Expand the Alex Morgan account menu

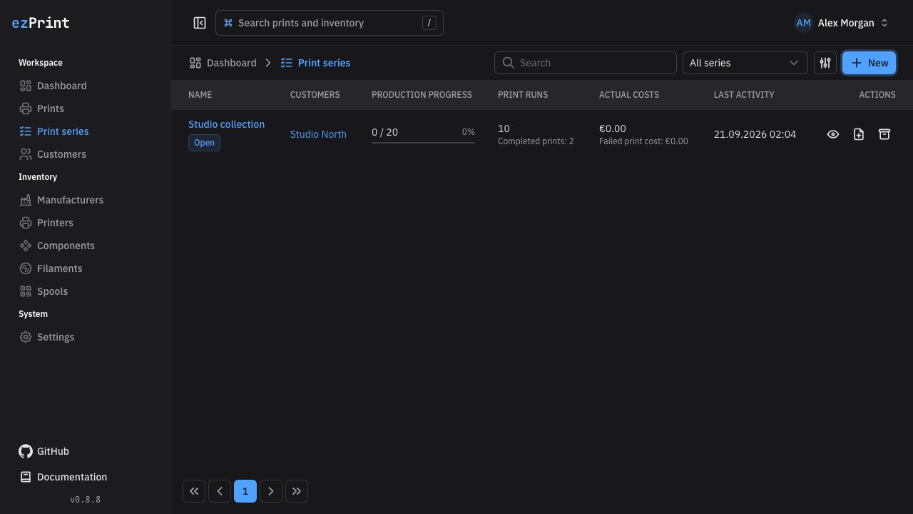(842, 23)
